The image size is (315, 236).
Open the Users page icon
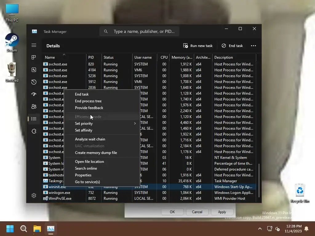tap(34, 107)
